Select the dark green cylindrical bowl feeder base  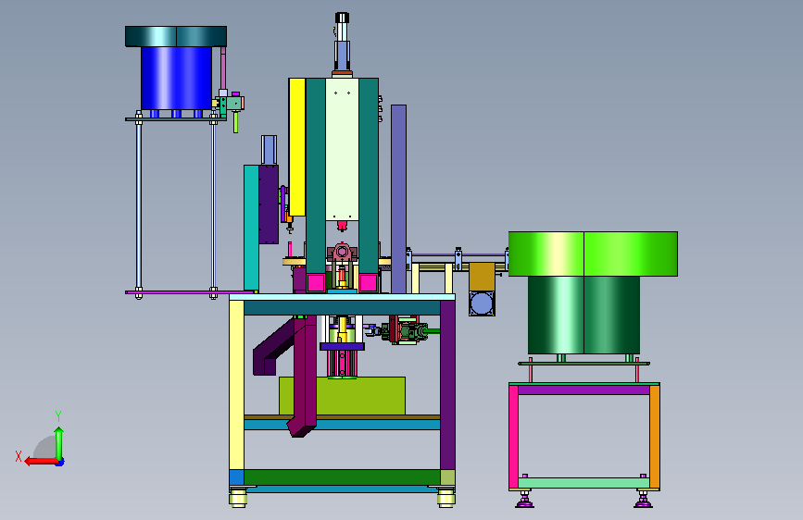tap(583, 315)
